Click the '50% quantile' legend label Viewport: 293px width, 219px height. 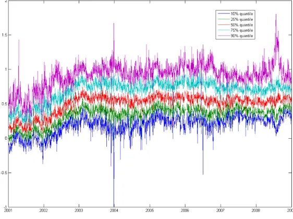(x=241, y=25)
